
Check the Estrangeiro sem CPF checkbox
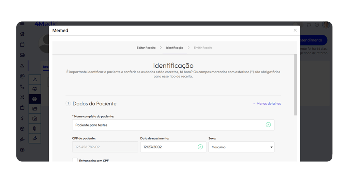click(x=75, y=160)
